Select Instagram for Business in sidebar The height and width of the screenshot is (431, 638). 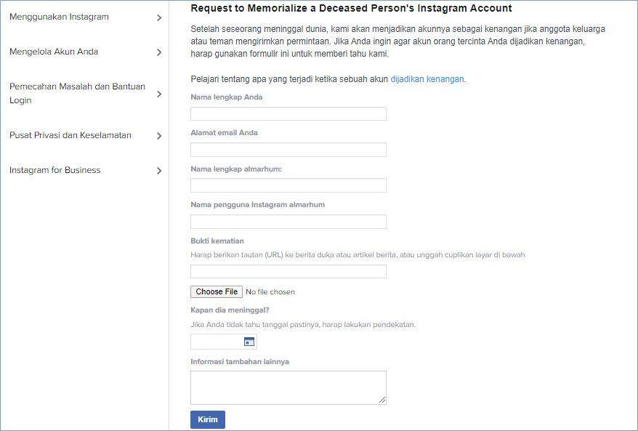tap(55, 170)
